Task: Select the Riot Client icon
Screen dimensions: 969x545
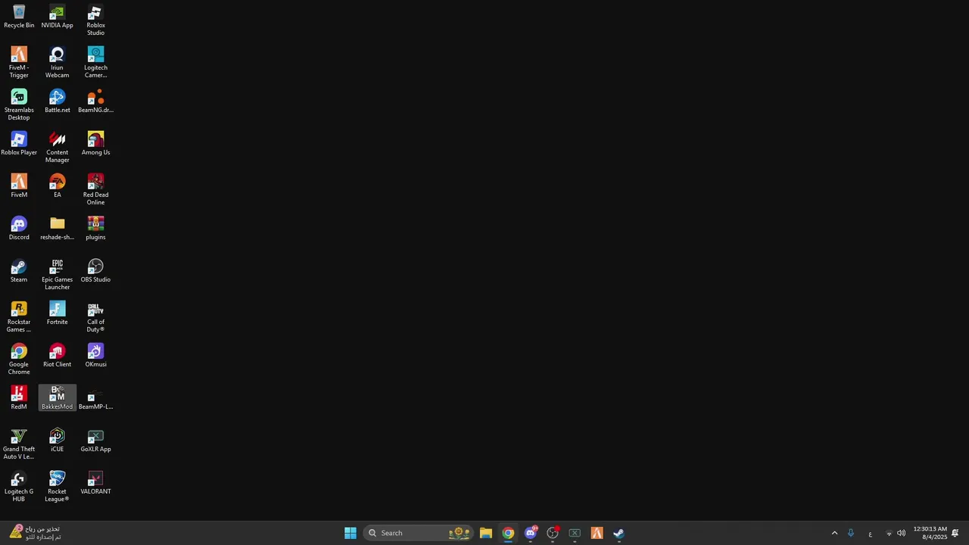Action: [57, 356]
